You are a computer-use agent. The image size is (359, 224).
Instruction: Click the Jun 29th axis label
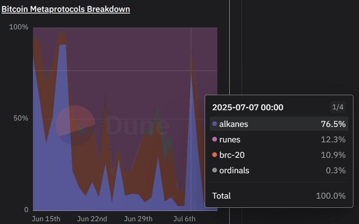pyautogui.click(x=138, y=219)
